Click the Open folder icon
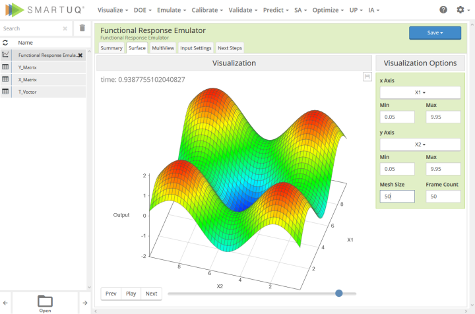This screenshot has height=314, width=475. coord(45,301)
